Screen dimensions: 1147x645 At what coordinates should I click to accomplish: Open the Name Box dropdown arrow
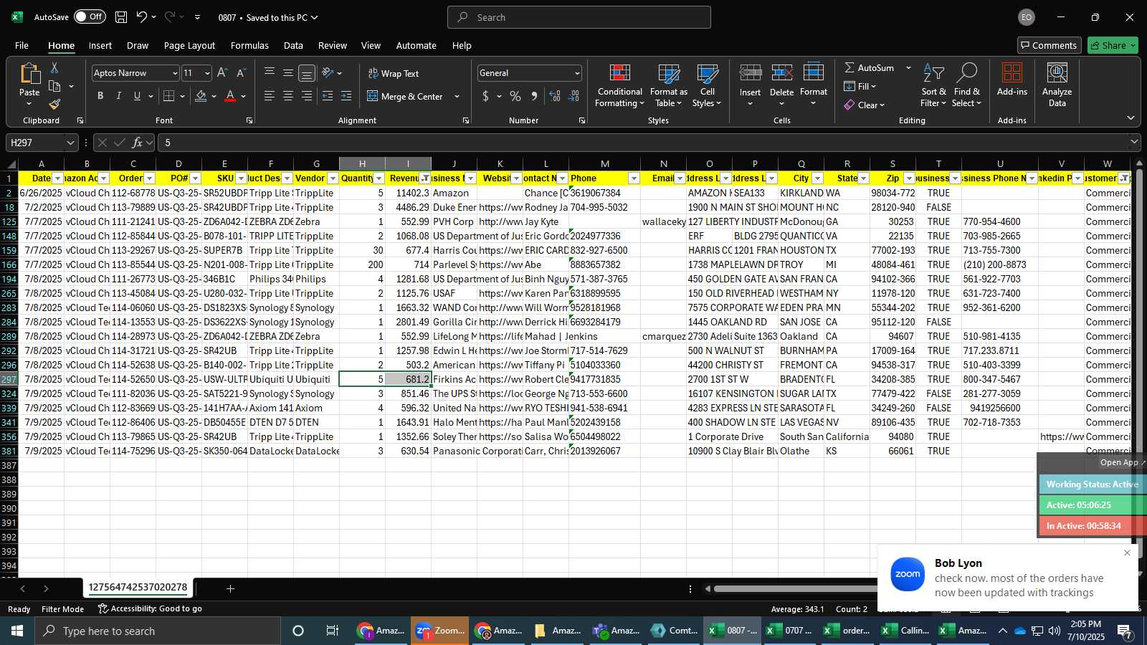[x=70, y=143]
